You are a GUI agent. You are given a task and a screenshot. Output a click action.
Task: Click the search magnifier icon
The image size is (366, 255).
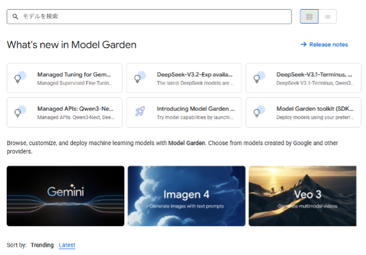pyautogui.click(x=15, y=16)
